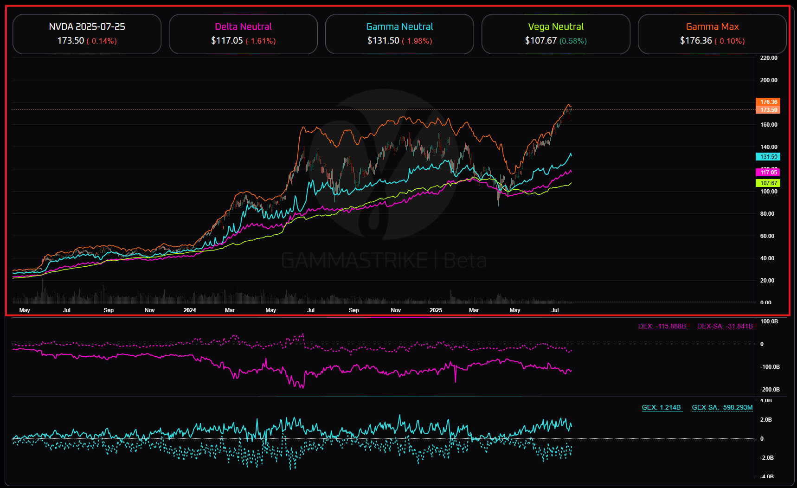The image size is (797, 488).
Task: Click the 80.00 price axis tick
Action: [x=767, y=214]
